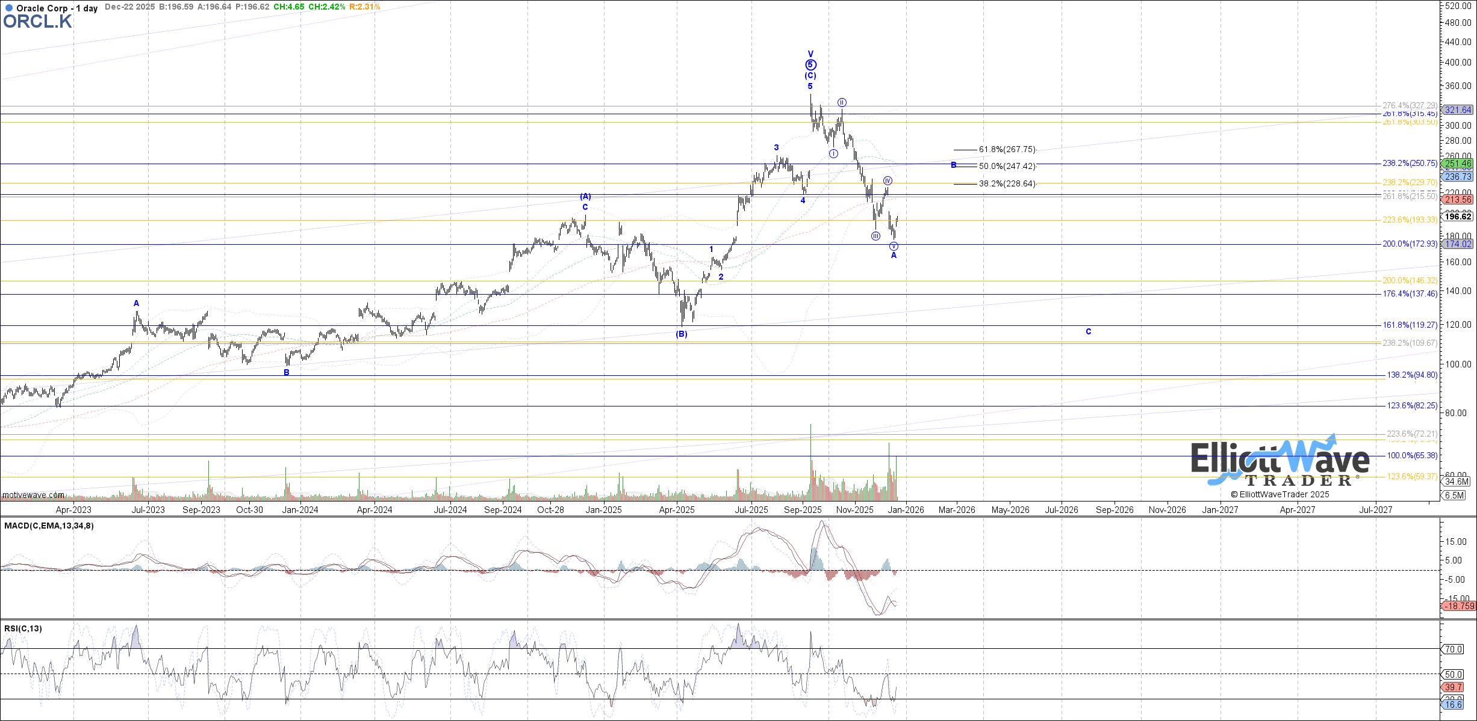Click the circled iii wave label

click(875, 236)
